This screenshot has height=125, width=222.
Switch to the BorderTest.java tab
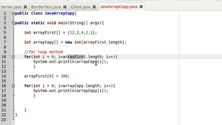[46, 7]
